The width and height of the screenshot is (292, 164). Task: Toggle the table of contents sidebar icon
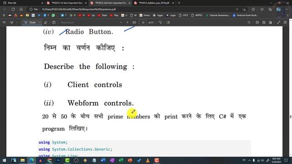point(4,22)
